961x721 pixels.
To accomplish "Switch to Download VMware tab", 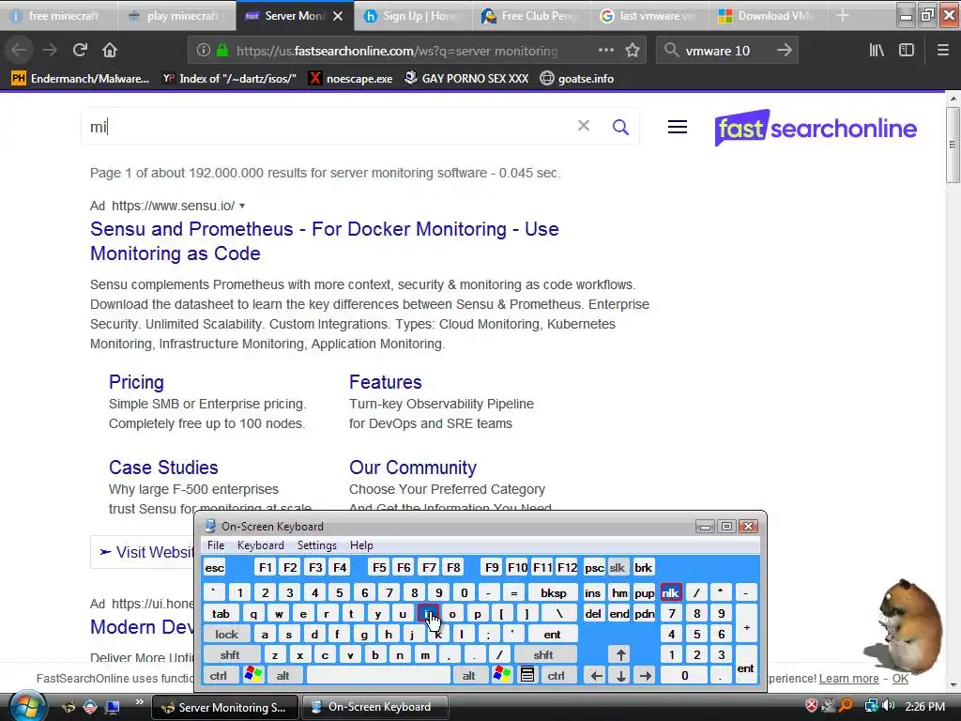I will [768, 16].
